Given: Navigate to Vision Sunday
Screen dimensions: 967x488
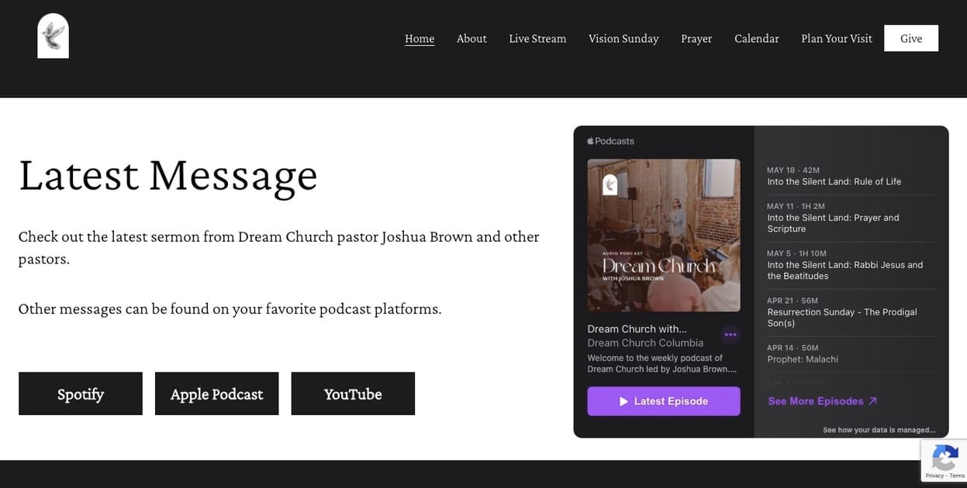Looking at the screenshot, I should click(x=623, y=39).
